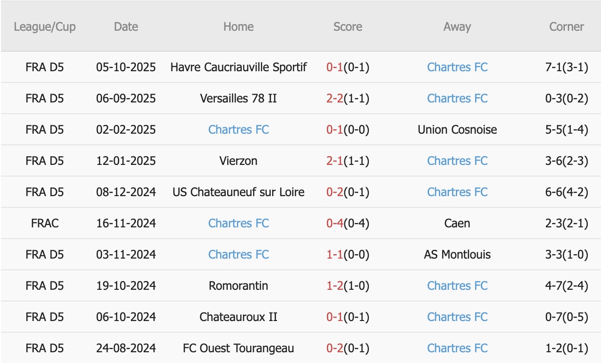Screen dimensions: 601x363
Task: Click the 1-2 score in the Romorantin row
Action: (335, 286)
